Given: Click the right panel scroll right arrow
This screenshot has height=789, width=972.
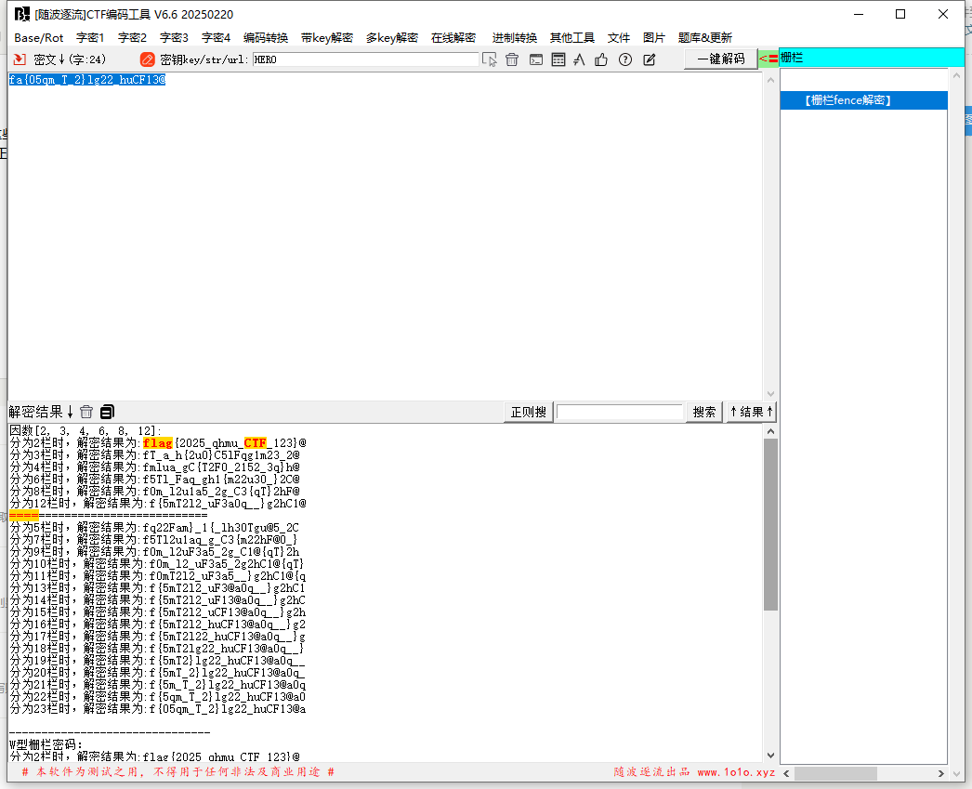Looking at the screenshot, I should tap(941, 773).
